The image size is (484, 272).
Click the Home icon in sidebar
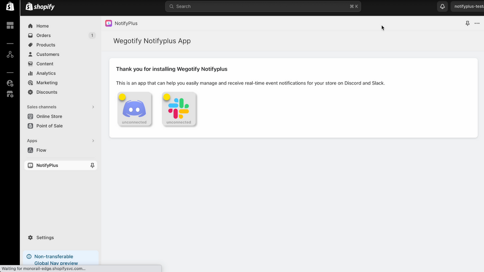30,26
